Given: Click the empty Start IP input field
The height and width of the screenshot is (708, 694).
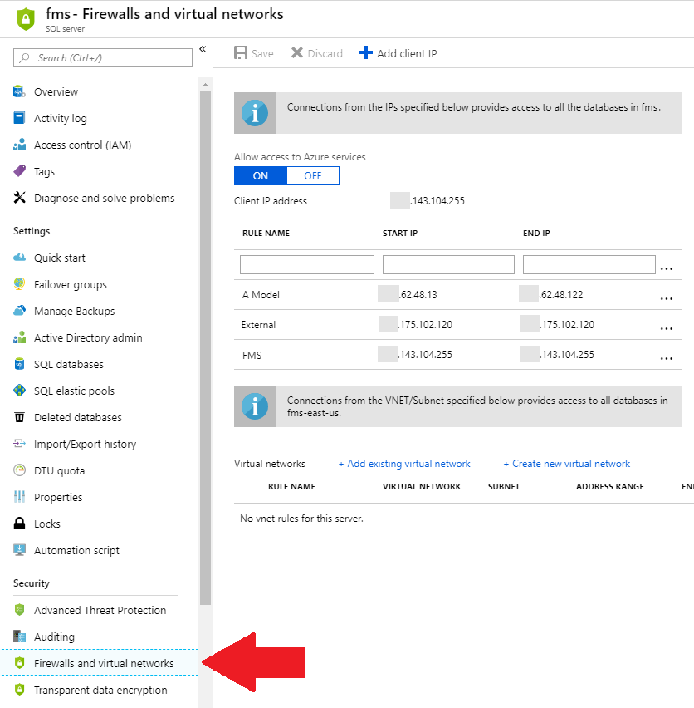Looking at the screenshot, I should pos(448,264).
